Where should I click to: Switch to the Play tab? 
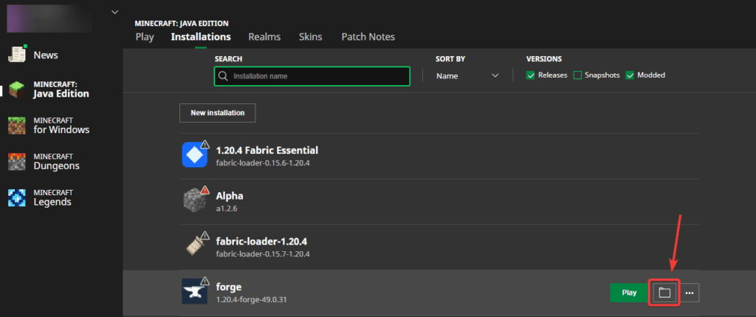pos(145,37)
